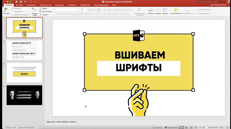Switch to slide sorter grid view
231x129 pixels.
click(186, 127)
